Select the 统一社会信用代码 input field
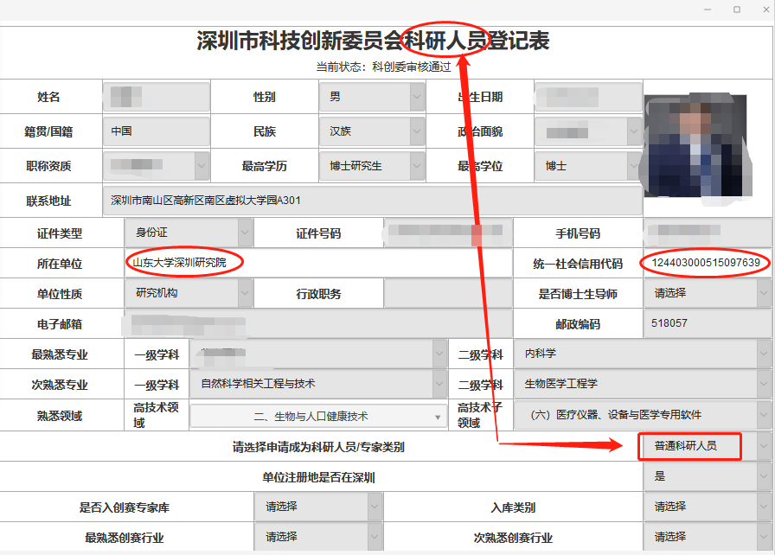Screen dimensions: 775x555 (x=705, y=263)
